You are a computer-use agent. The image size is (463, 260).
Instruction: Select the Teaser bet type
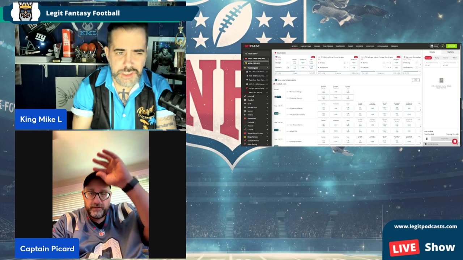coord(446,58)
